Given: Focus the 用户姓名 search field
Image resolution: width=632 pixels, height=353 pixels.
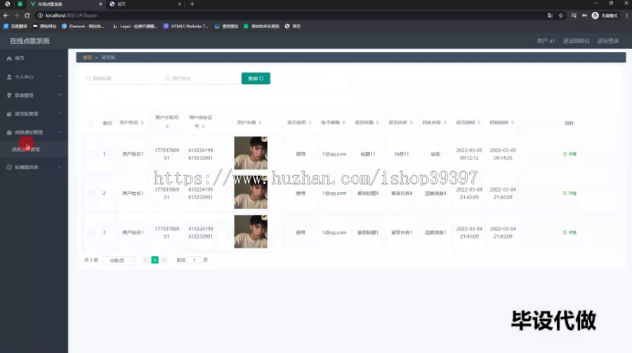Looking at the screenshot, I should click(x=200, y=79).
